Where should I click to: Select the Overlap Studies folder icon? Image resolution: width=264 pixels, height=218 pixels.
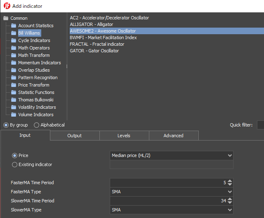[14, 70]
